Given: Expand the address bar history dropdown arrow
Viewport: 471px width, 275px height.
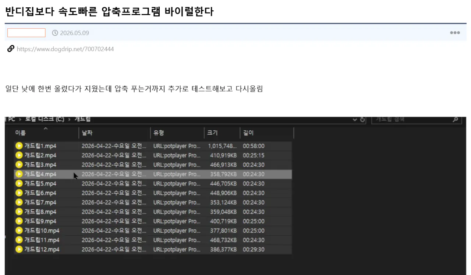Looking at the screenshot, I should point(355,120).
